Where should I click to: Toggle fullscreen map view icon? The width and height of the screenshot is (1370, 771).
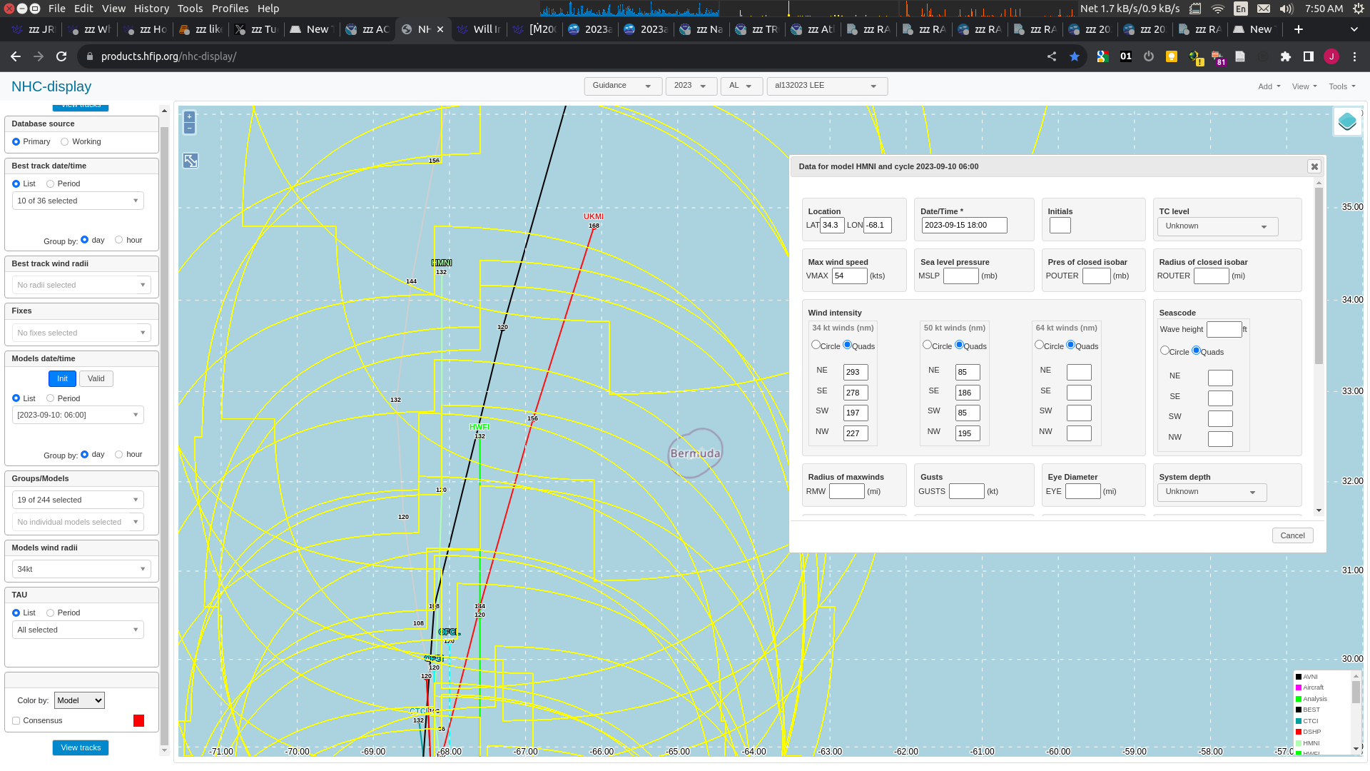coord(191,161)
